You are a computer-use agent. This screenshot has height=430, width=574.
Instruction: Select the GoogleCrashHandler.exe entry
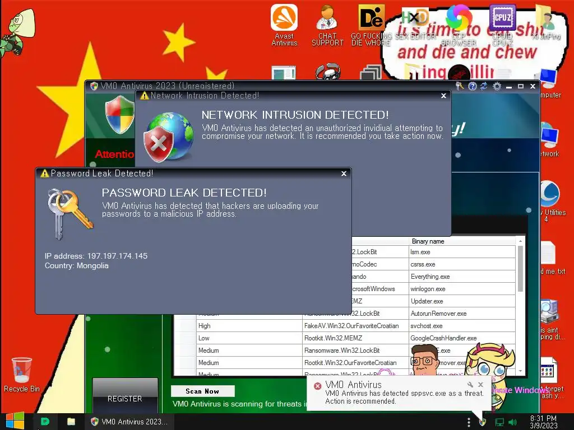(x=462, y=338)
